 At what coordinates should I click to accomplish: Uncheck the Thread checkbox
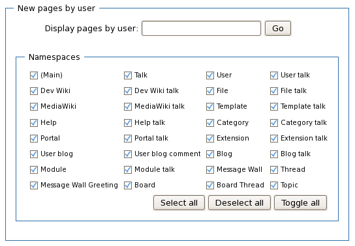[274, 170]
